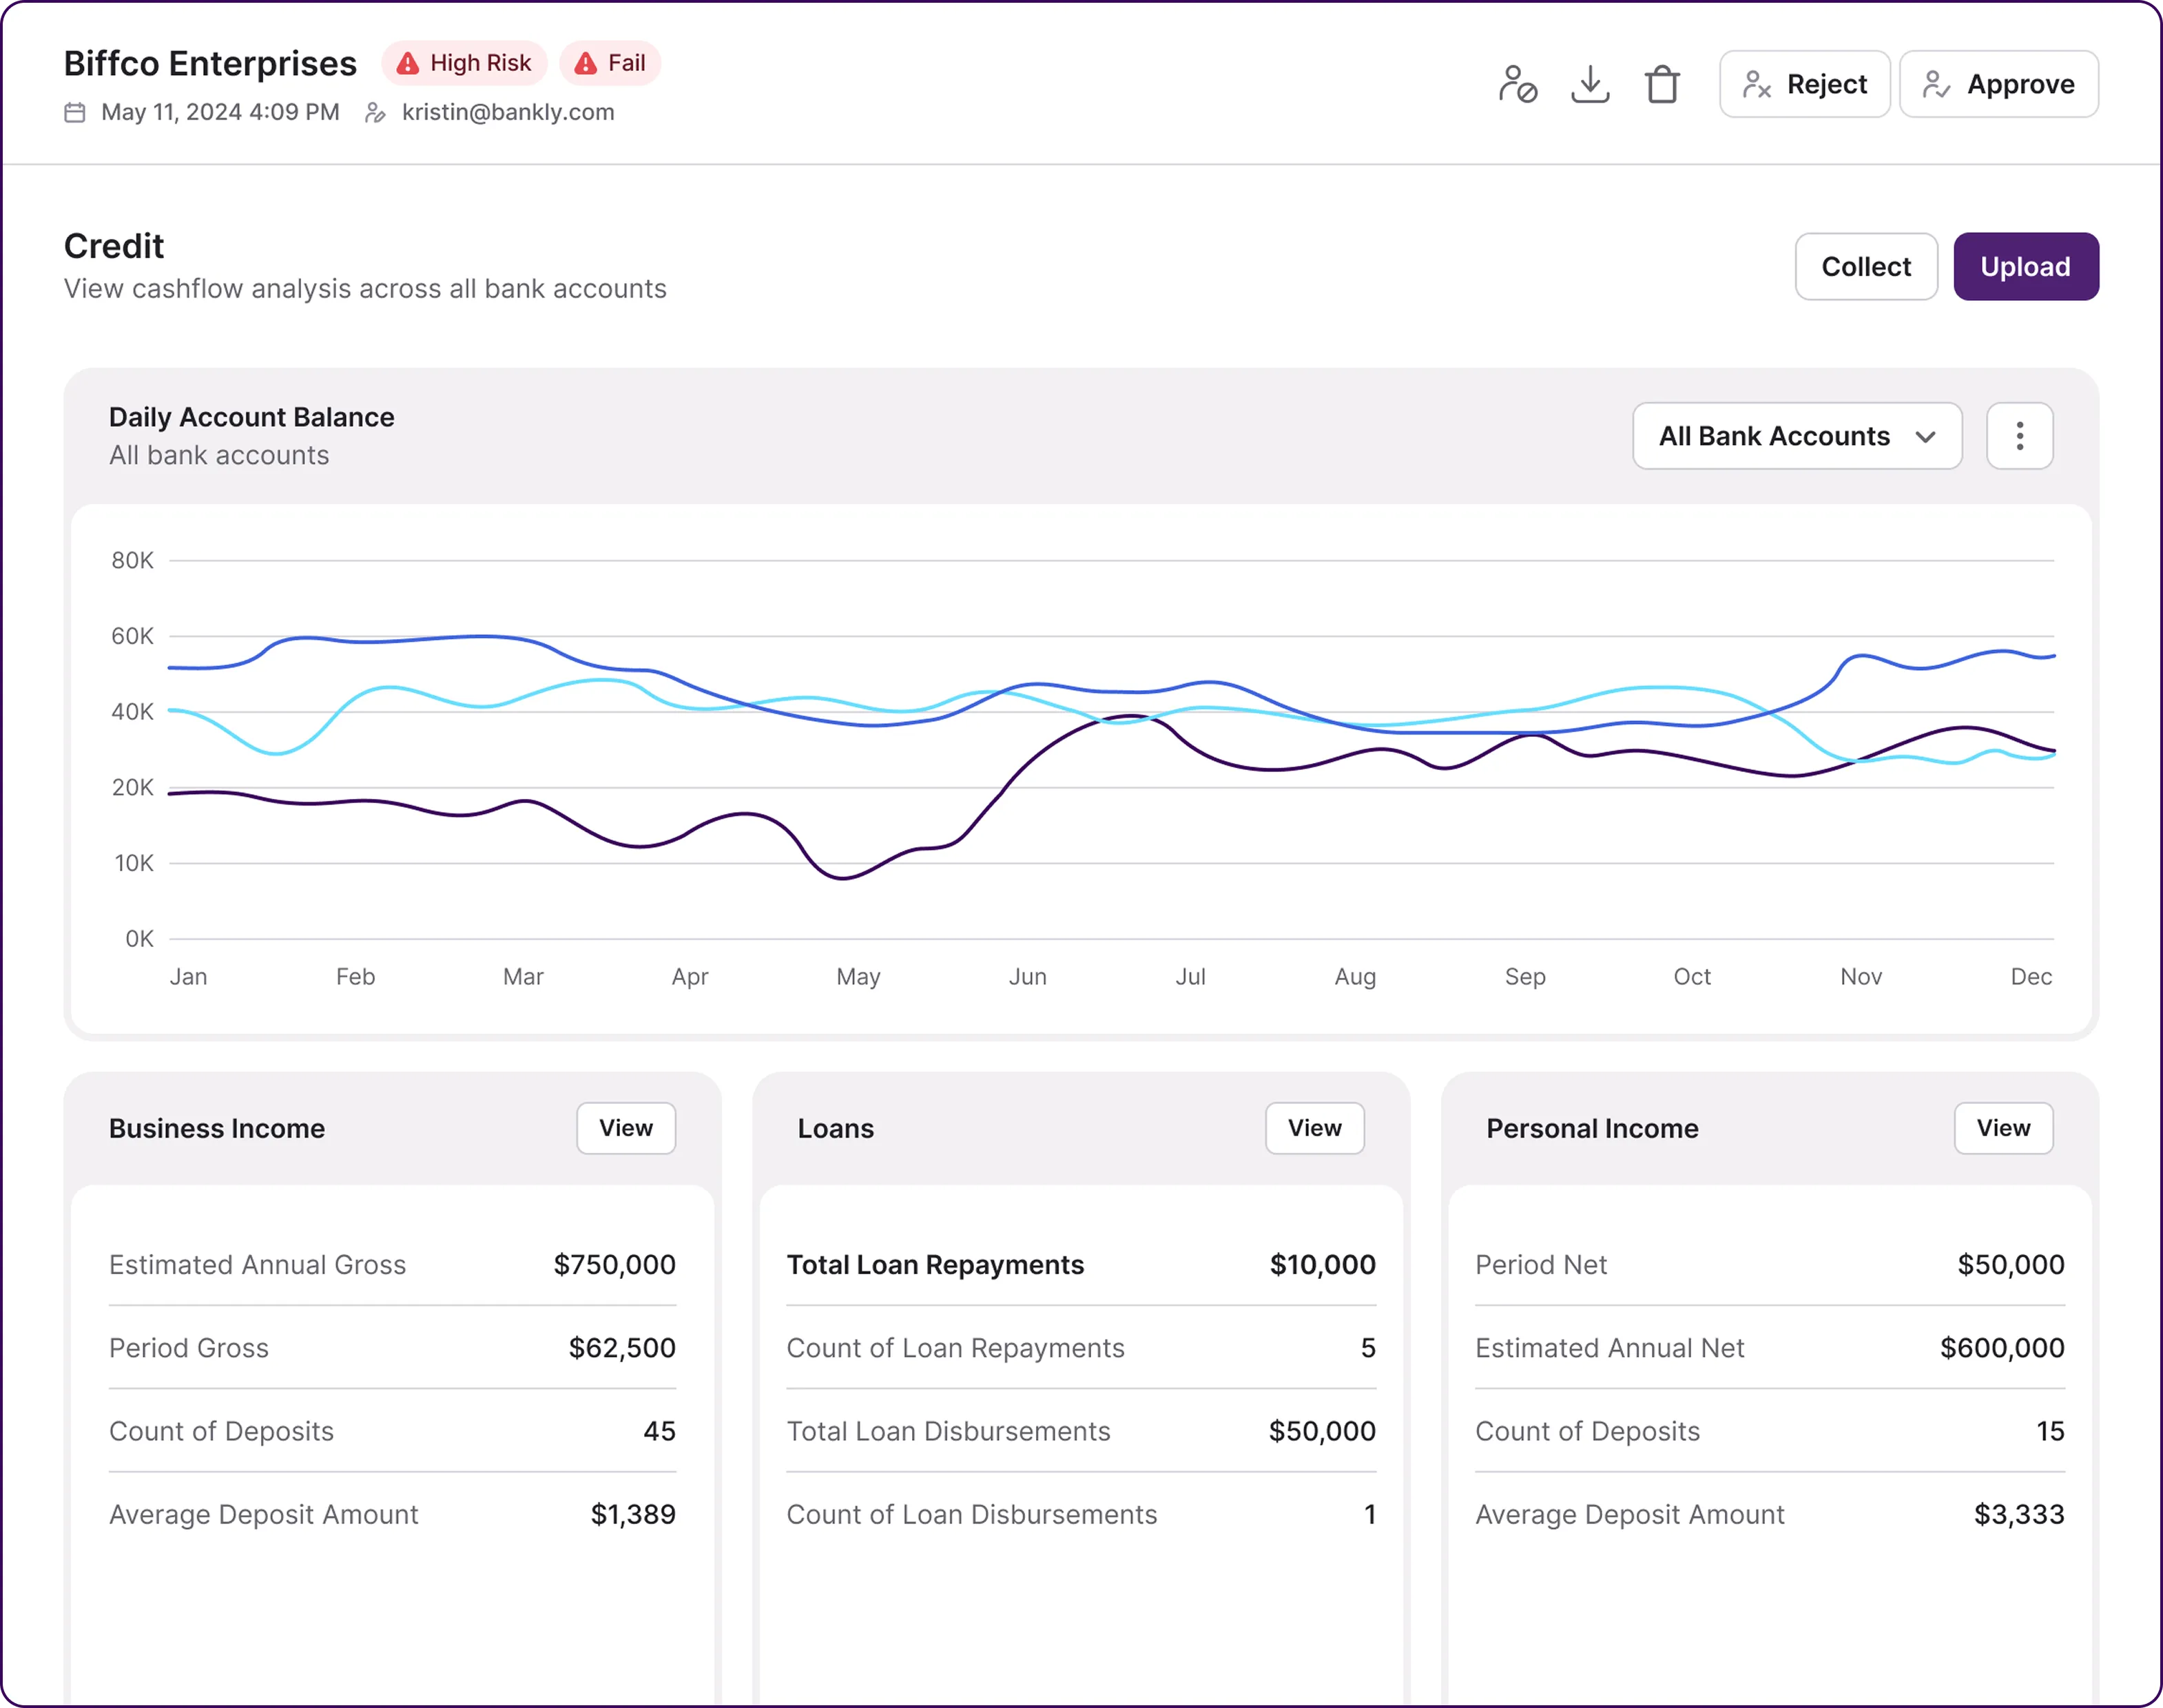Screen dimensions: 2163x1708
Task: View Personal Income details
Action: click(2003, 1128)
